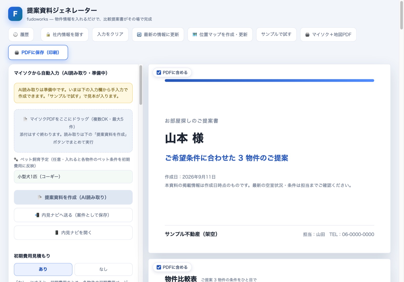Click 入力をクリア button
Image resolution: width=404 pixels, height=282 pixels.
(110, 34)
